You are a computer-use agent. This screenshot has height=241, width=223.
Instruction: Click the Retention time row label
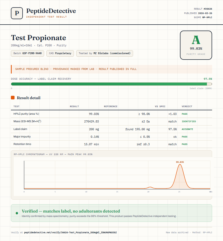pos(22,144)
